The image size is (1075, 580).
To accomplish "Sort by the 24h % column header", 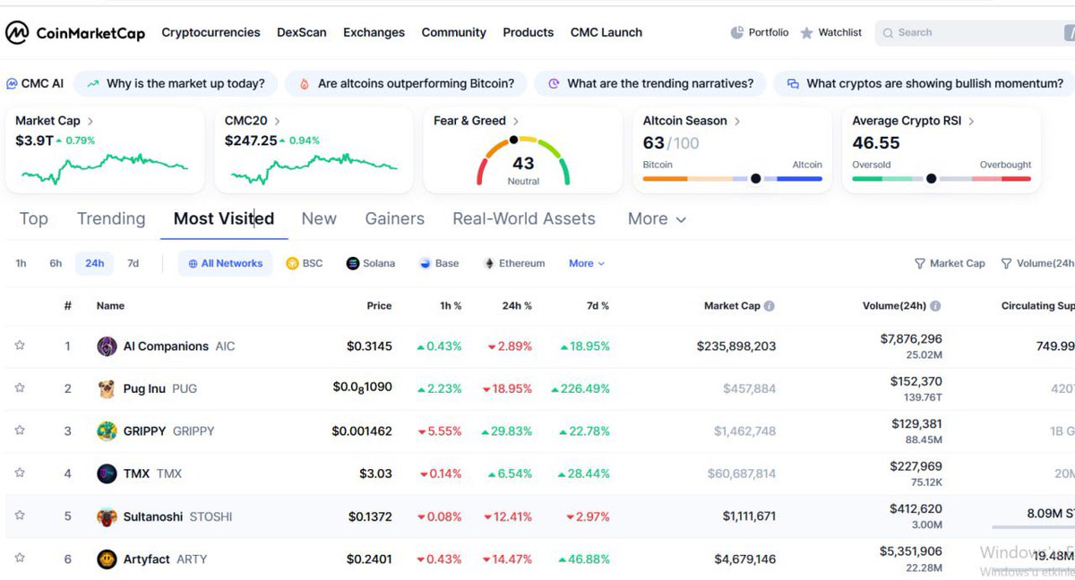I will [516, 306].
